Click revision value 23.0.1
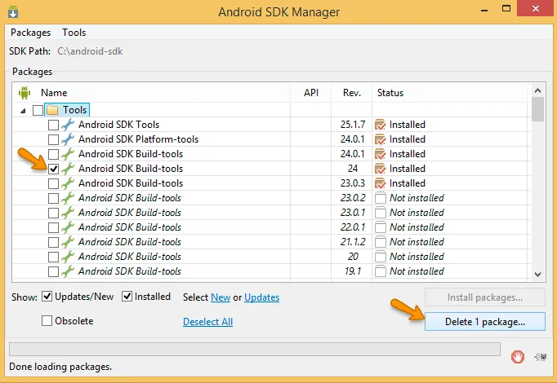Screen dimensions: 557x383 click(x=352, y=213)
